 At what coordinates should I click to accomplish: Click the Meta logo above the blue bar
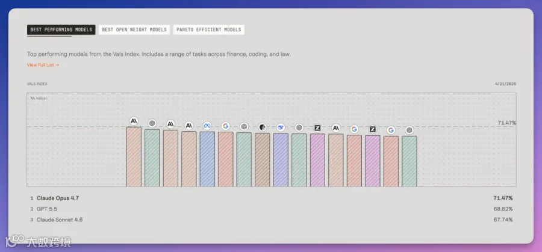tap(207, 126)
